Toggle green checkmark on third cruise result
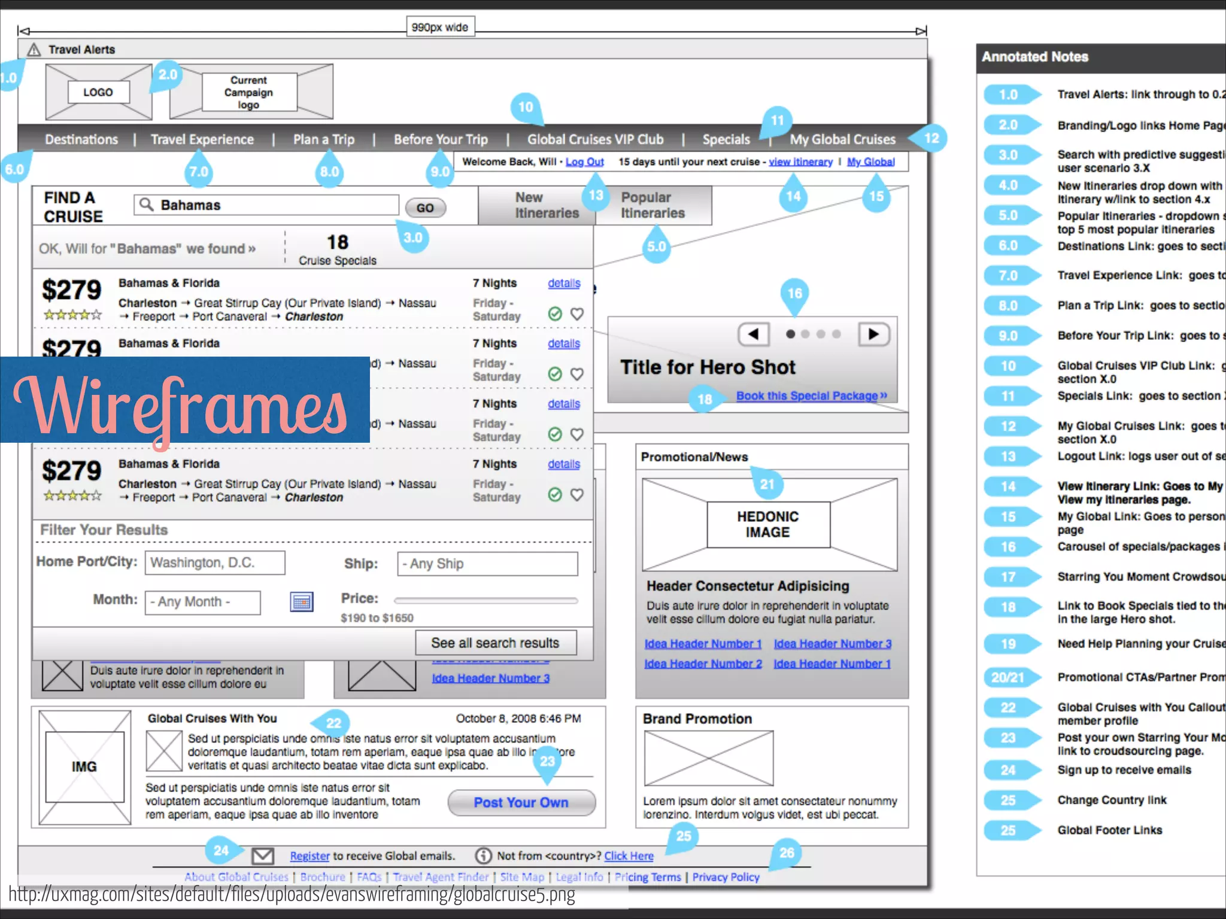 tap(555, 434)
